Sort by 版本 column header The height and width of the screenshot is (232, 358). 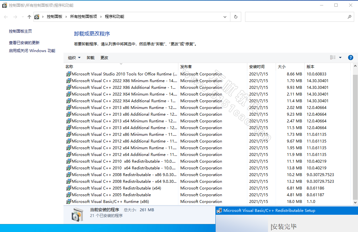tap(327, 66)
